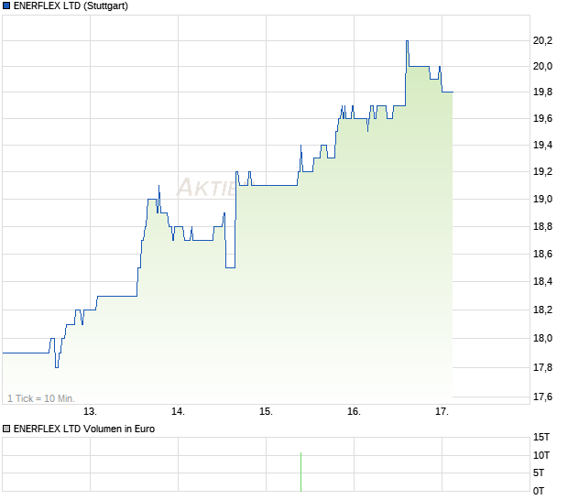This screenshot has width=568, height=500.
Task: Click the 17,8 price axis label
Action: pyautogui.click(x=542, y=368)
